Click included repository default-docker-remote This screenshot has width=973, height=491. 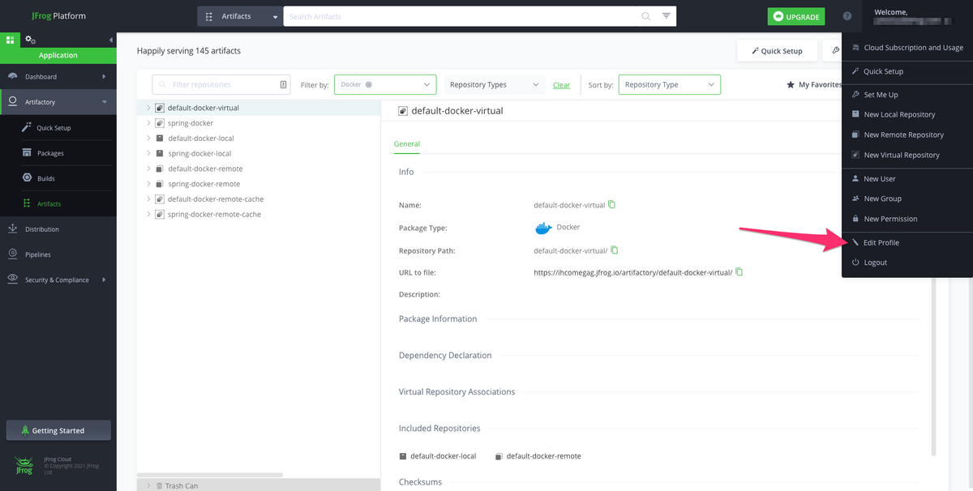[x=543, y=456]
